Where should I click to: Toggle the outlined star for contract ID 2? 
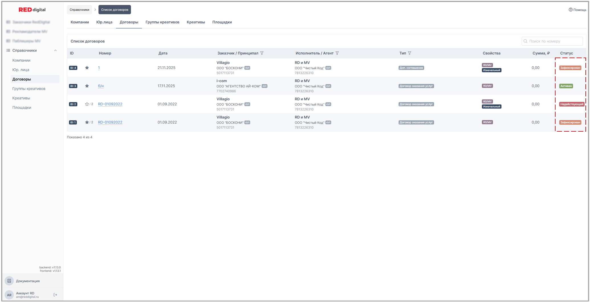pos(87,104)
